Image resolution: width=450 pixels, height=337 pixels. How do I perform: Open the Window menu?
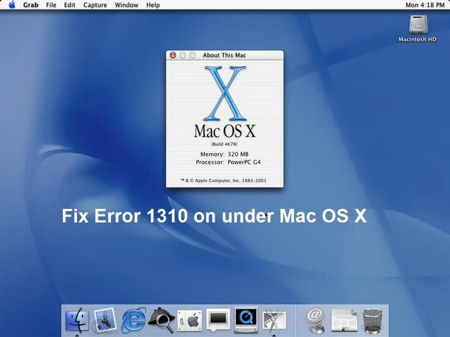(127, 5)
